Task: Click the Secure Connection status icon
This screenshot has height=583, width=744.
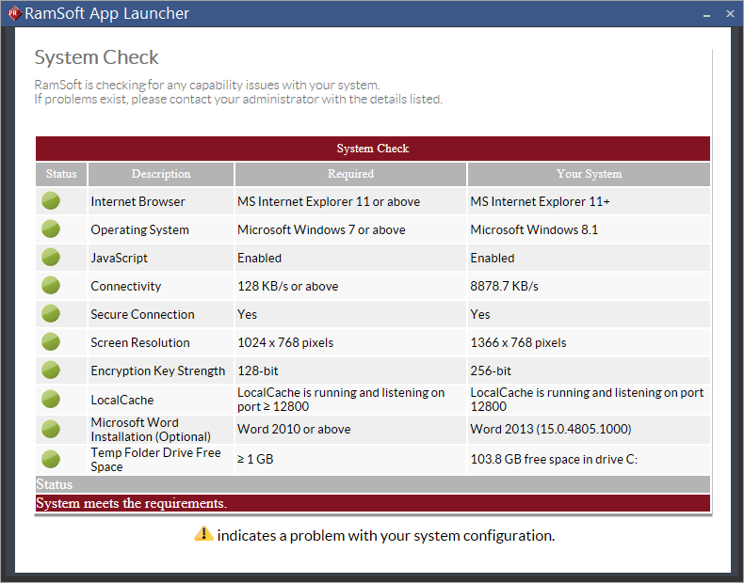Action: 51,313
